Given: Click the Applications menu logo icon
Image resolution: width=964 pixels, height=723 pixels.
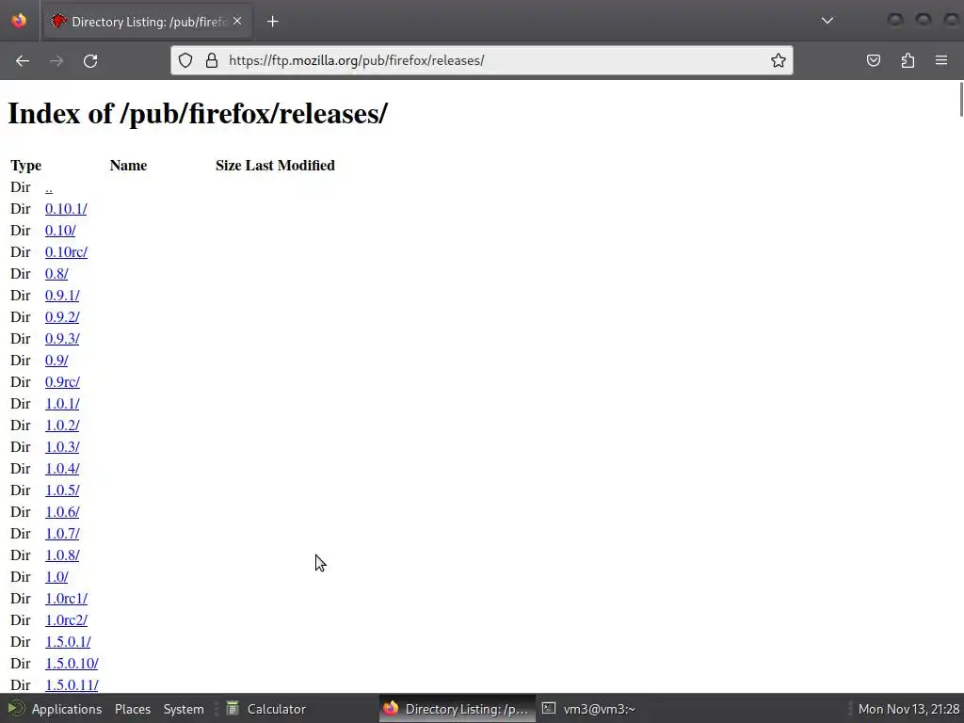Looking at the screenshot, I should tap(16, 708).
